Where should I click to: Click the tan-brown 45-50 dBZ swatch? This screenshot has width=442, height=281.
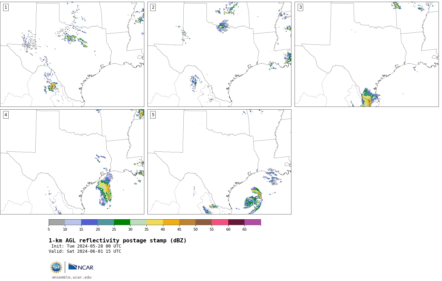click(187, 222)
